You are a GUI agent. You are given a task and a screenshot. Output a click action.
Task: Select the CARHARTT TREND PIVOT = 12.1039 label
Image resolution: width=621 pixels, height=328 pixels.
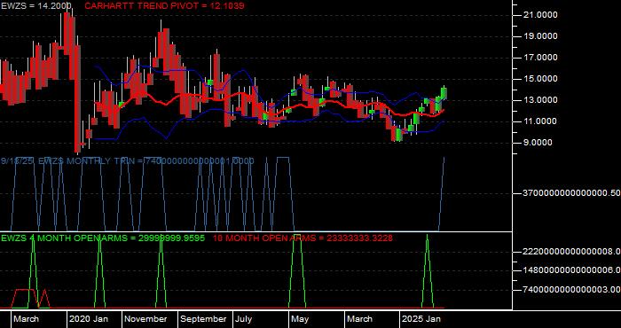tap(164, 5)
